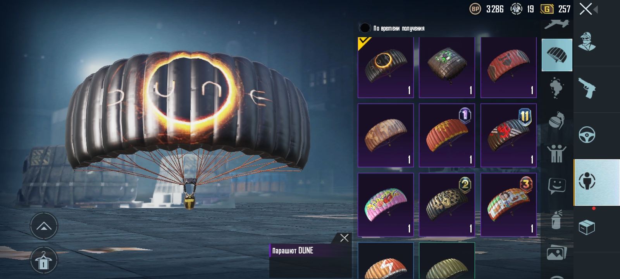The image size is (620, 279).
Task: Select the parachute skins category icon
Action: [557, 55]
